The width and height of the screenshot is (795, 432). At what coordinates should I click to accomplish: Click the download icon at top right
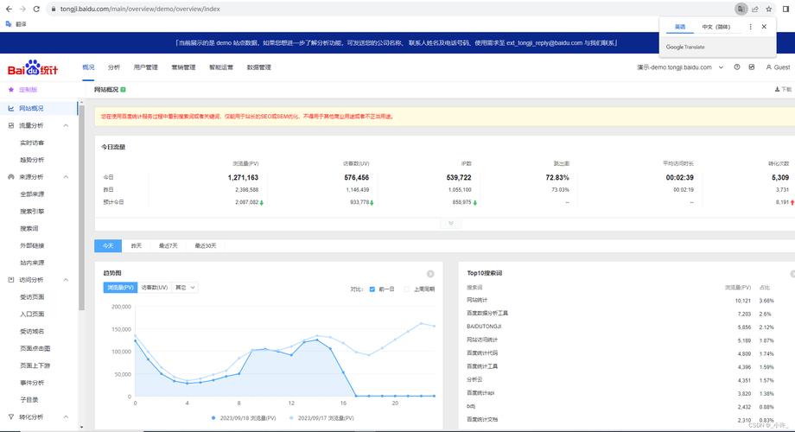click(x=777, y=89)
